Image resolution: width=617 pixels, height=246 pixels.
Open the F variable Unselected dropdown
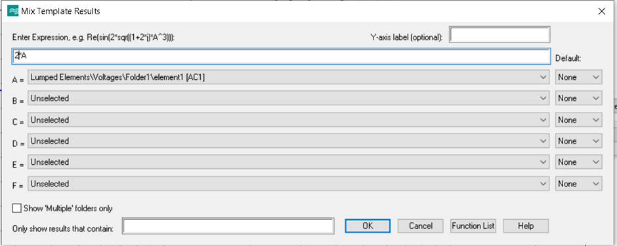[288, 184]
